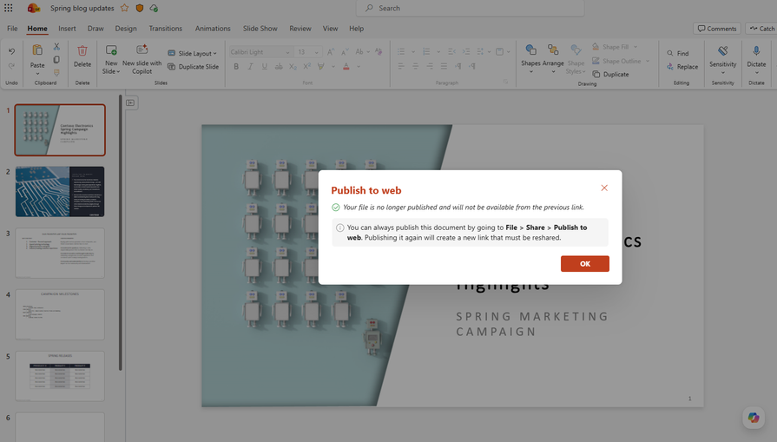Open the Animations tab

point(213,29)
